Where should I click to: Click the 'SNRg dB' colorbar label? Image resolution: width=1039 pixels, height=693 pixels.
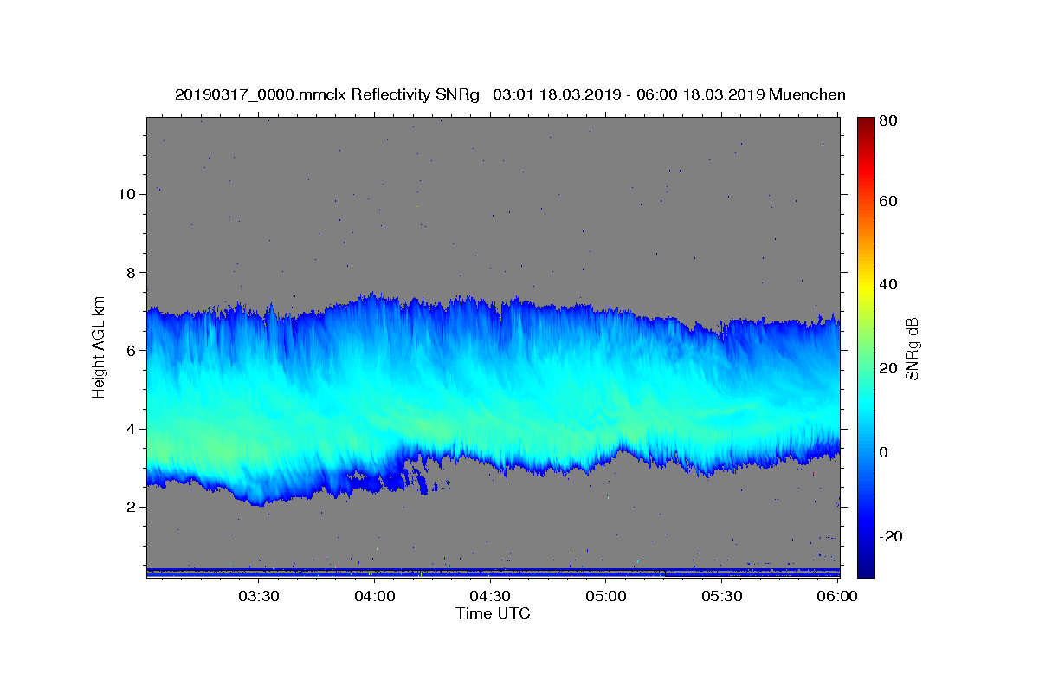(x=912, y=349)
